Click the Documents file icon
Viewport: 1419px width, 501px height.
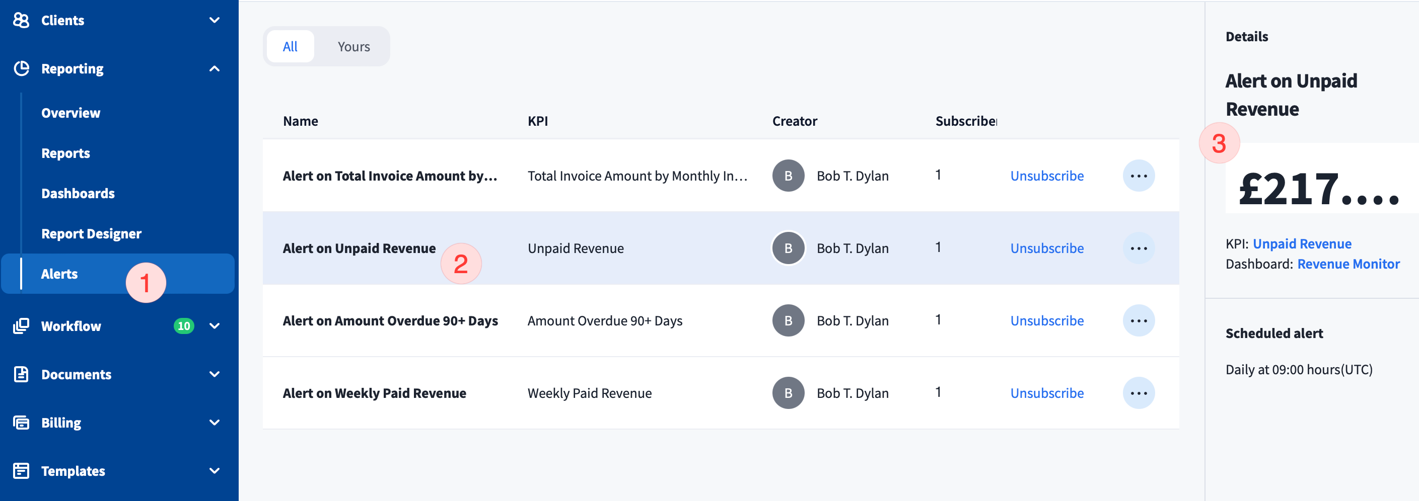[x=21, y=374]
